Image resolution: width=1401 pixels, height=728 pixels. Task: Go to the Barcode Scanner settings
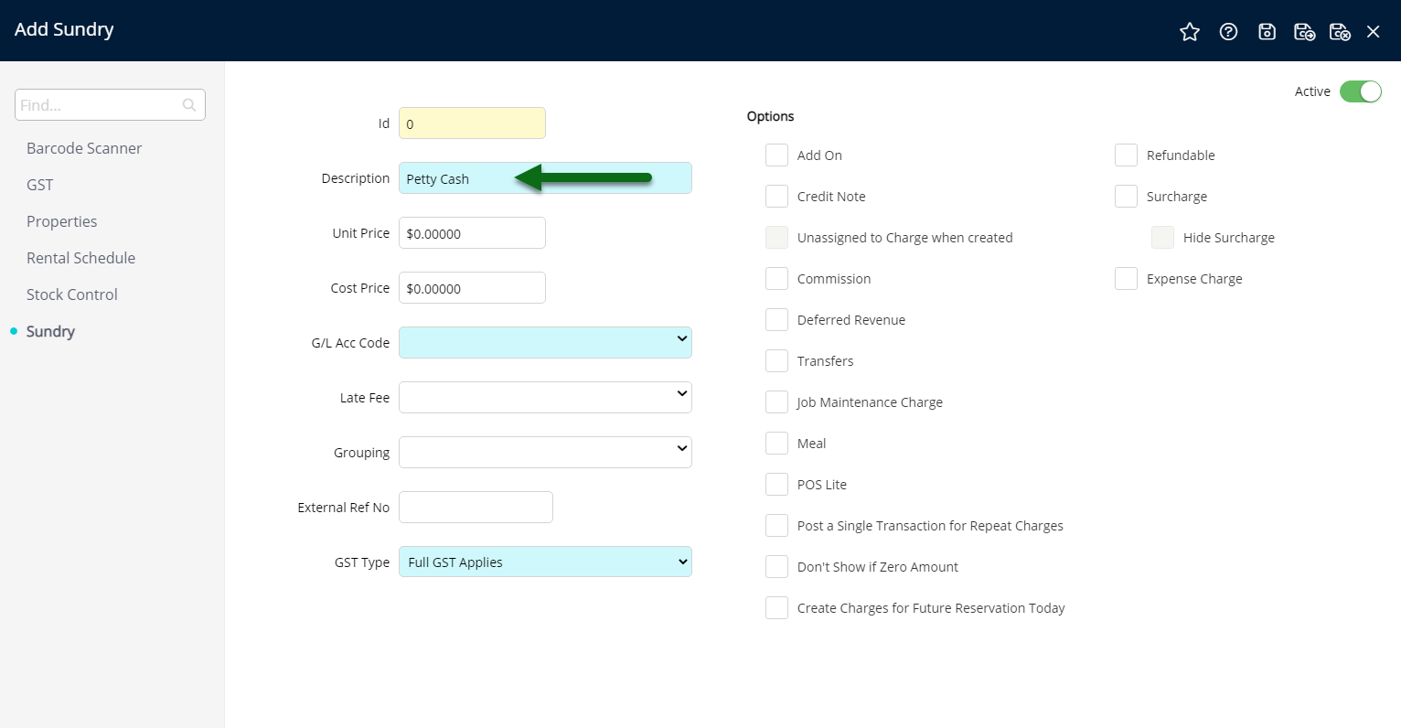(x=84, y=148)
